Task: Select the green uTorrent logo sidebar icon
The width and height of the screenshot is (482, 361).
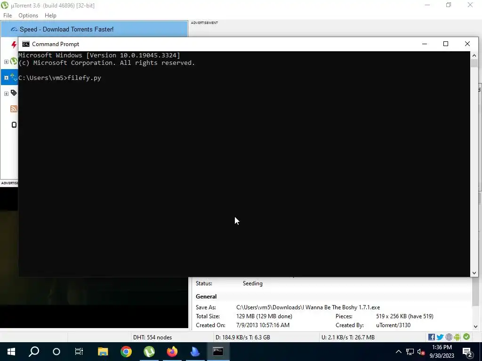Action: click(x=14, y=61)
